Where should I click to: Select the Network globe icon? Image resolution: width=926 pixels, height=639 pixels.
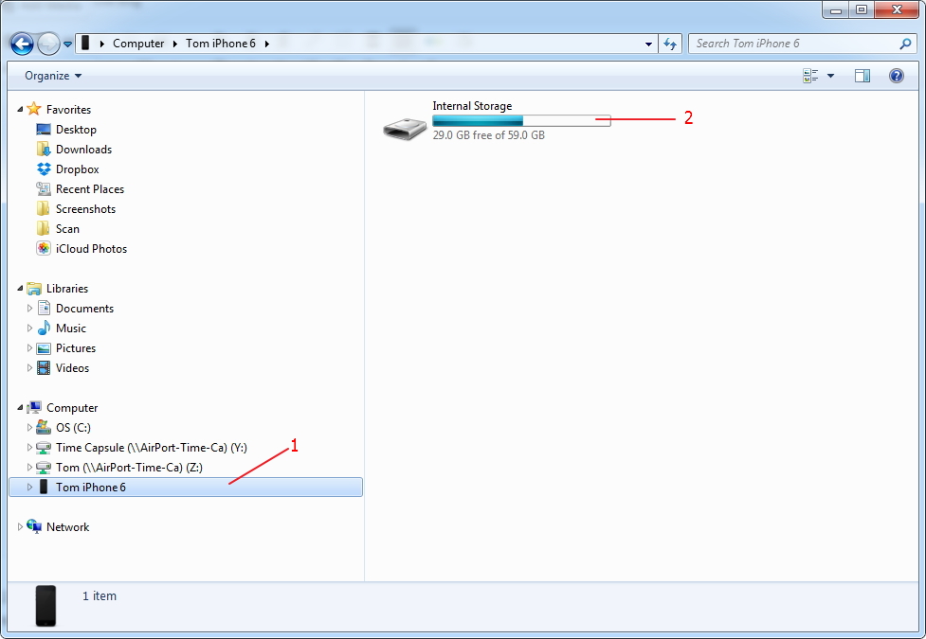[34, 526]
